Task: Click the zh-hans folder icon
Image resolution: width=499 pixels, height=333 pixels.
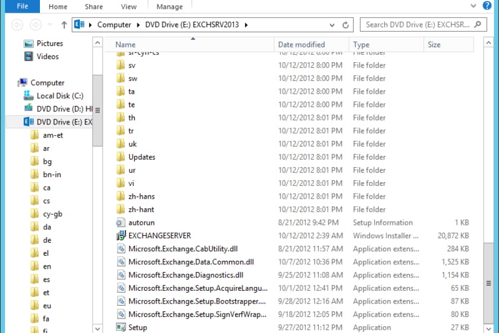Action: 121,196
